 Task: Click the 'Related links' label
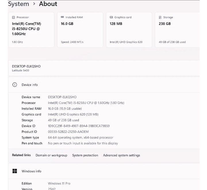(x=21, y=155)
